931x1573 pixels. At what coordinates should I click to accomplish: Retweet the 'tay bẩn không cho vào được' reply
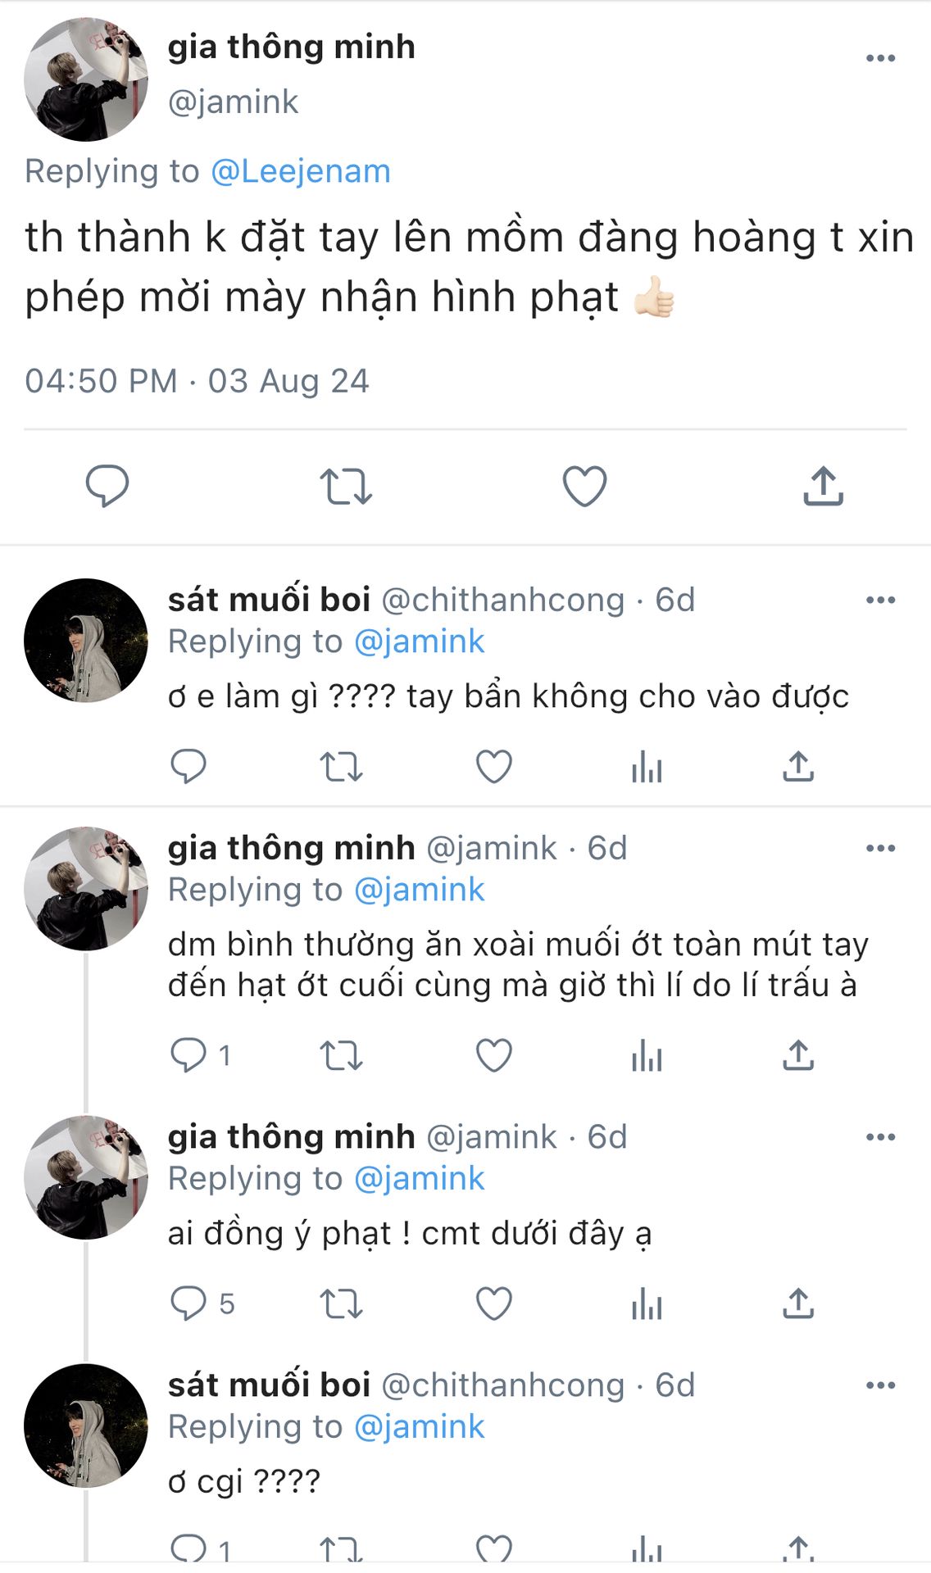tap(341, 767)
